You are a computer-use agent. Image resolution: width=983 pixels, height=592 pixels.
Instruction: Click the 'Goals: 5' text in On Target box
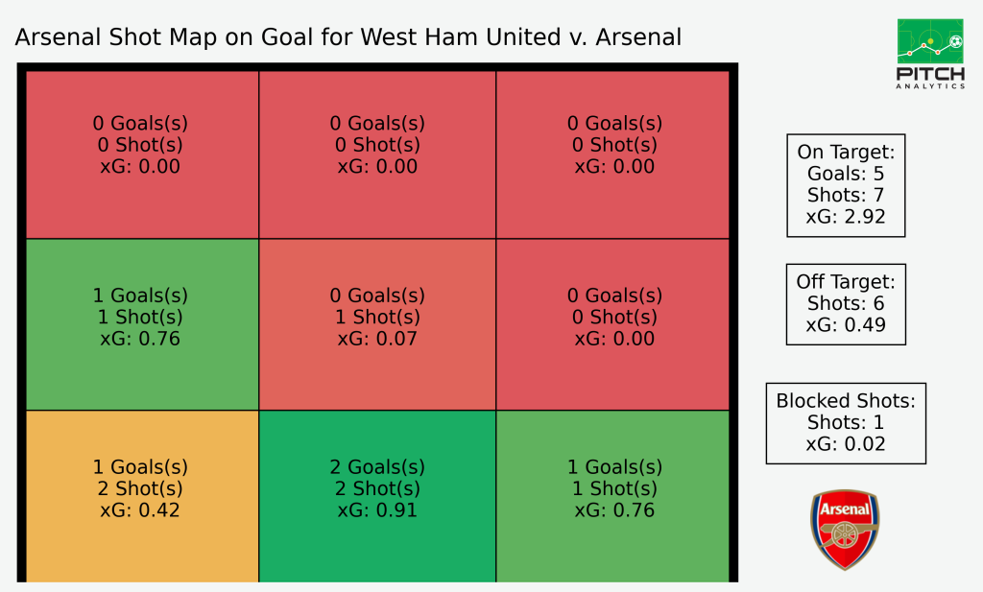point(846,174)
